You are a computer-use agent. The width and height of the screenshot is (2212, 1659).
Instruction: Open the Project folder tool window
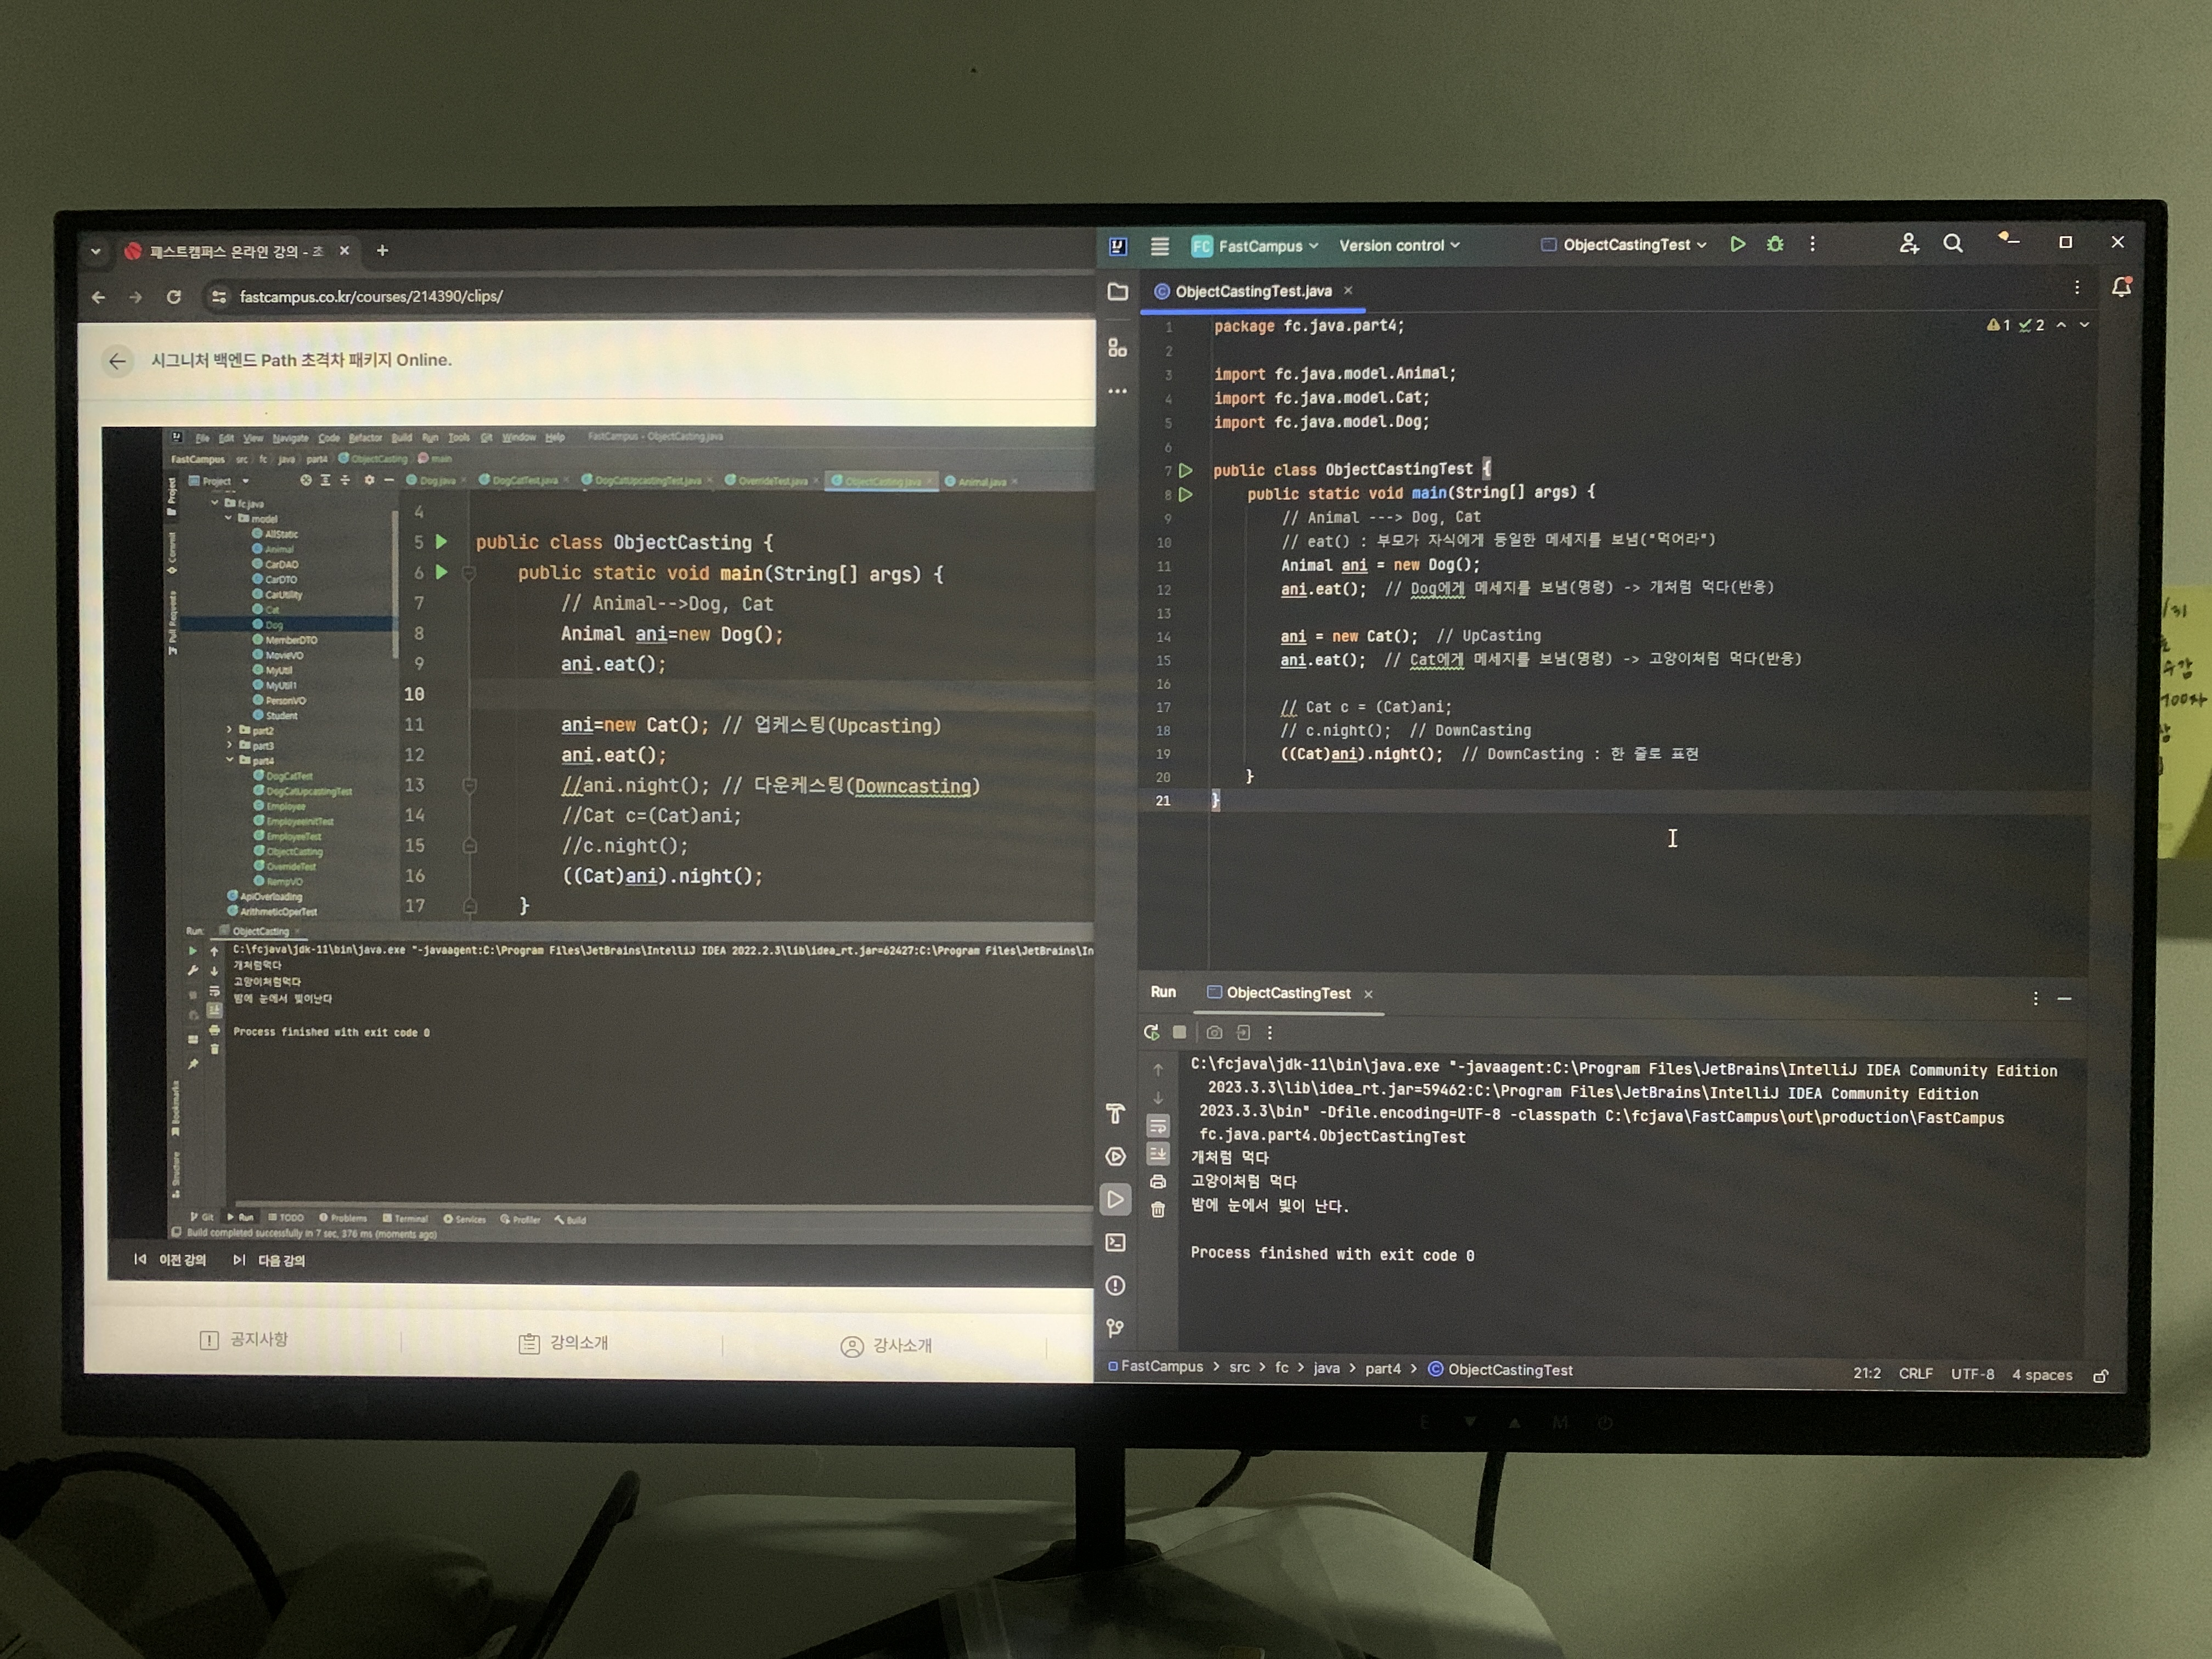[x=1118, y=292]
